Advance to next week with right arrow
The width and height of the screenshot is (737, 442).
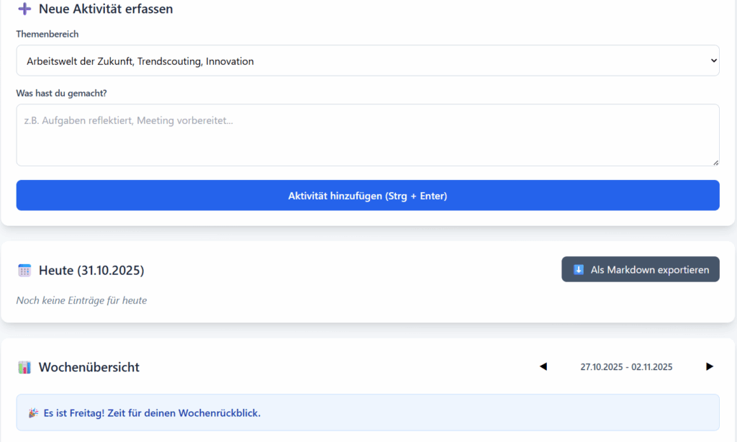coord(709,366)
